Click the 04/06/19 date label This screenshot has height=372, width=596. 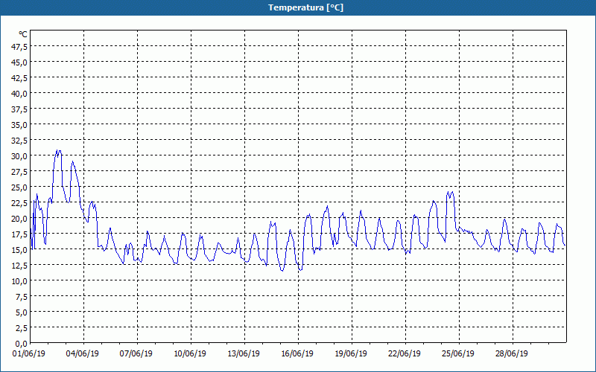[x=83, y=354]
